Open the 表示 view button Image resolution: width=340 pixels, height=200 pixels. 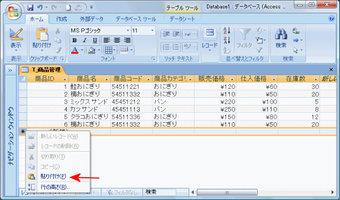tap(16, 40)
